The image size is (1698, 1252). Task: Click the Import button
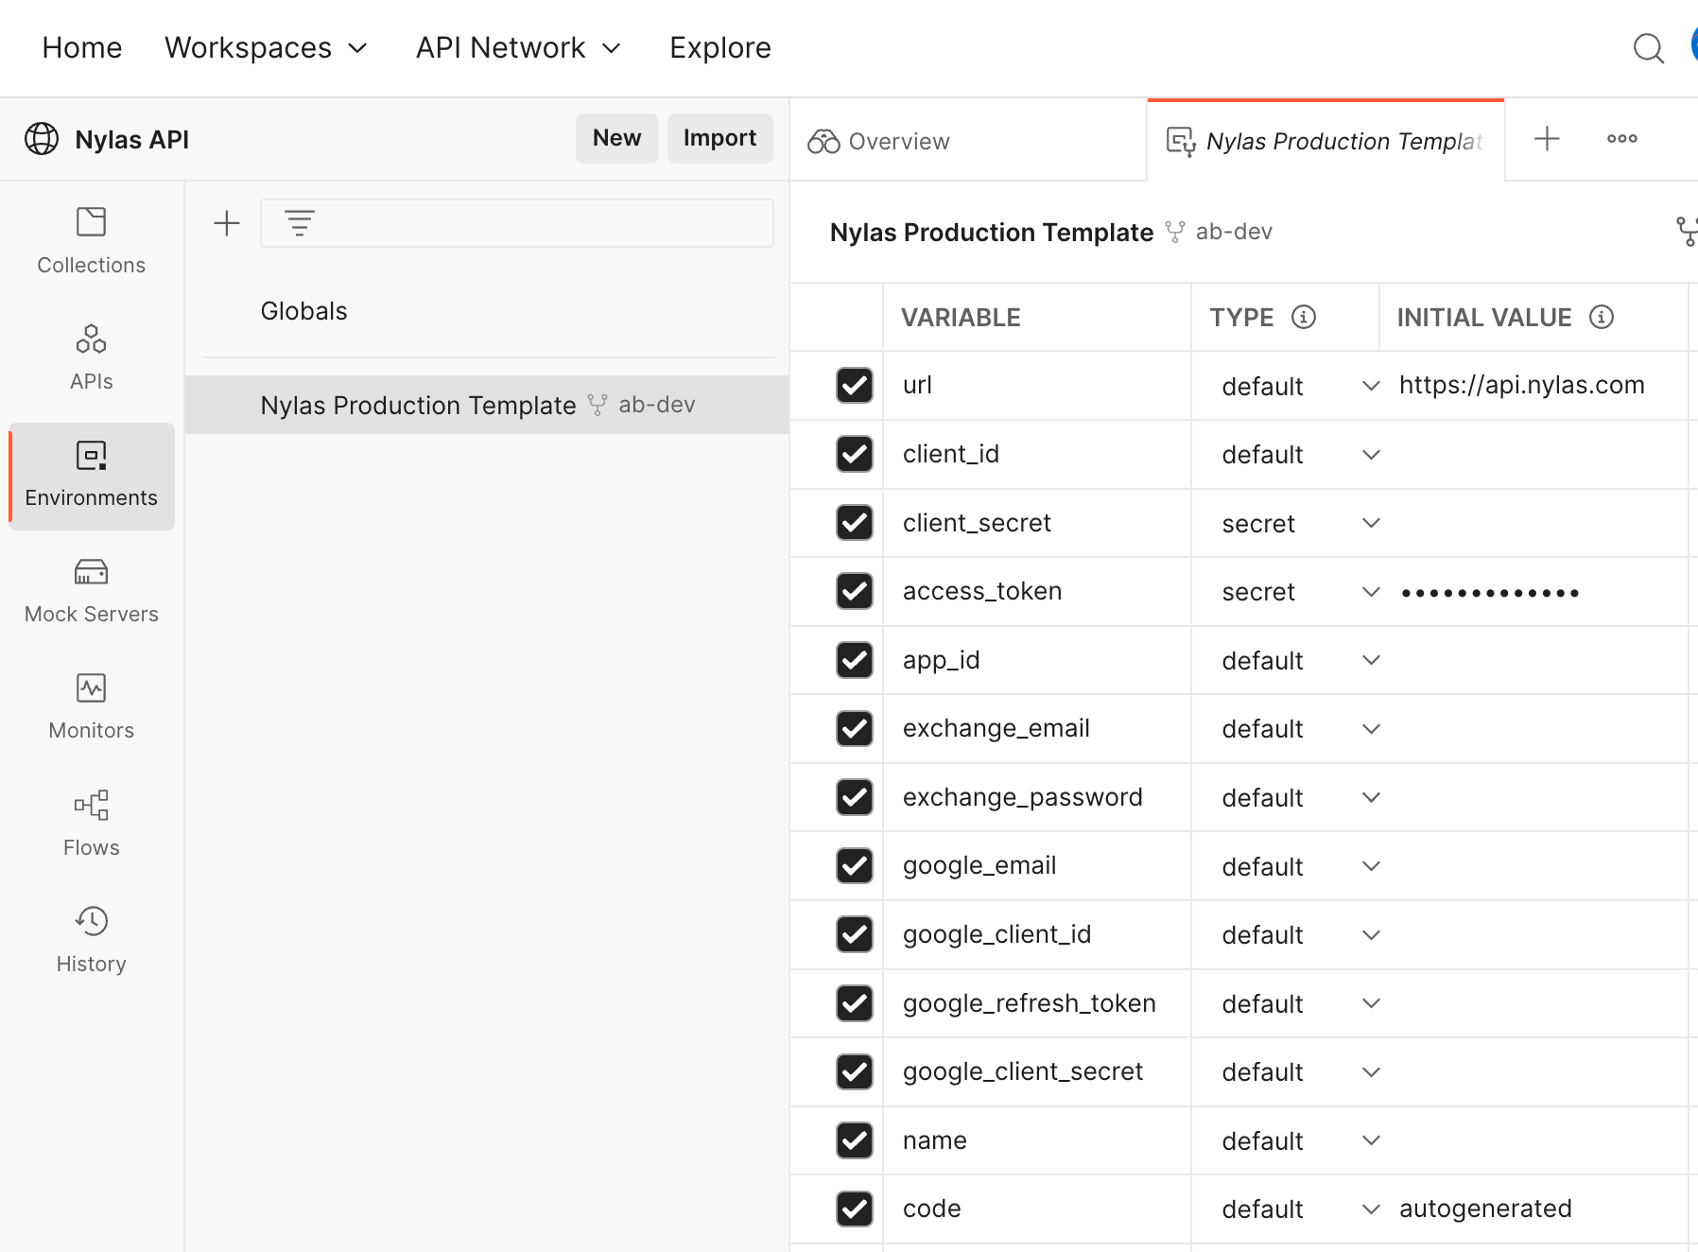click(x=719, y=138)
